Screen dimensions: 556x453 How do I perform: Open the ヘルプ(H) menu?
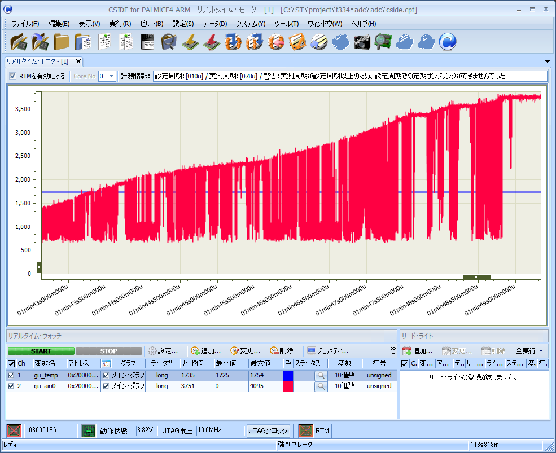click(364, 24)
